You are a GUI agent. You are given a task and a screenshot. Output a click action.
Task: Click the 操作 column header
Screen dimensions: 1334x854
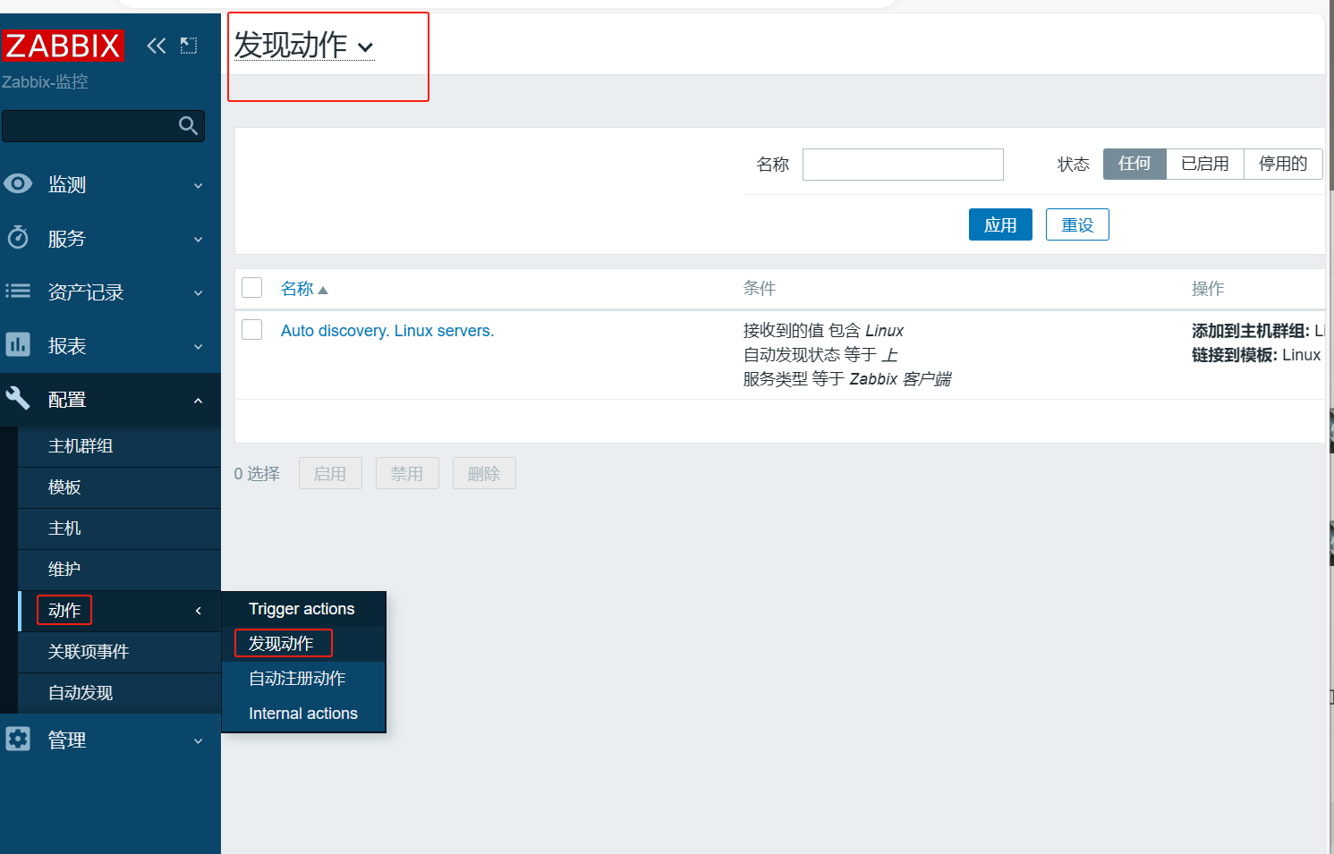[1208, 288]
